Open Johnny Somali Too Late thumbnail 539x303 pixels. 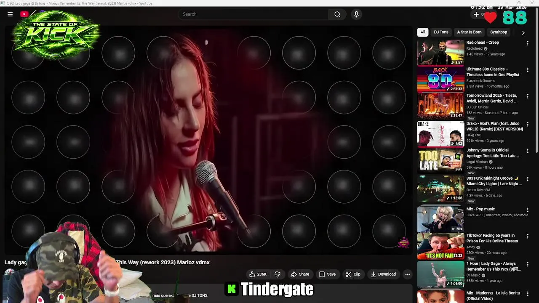pyautogui.click(x=440, y=160)
